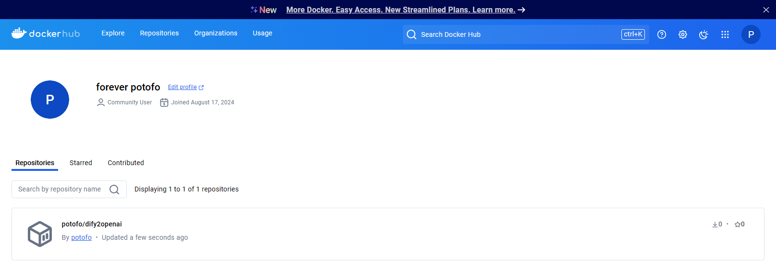Open the settings gear icon
The width and height of the screenshot is (776, 280).
click(x=683, y=34)
